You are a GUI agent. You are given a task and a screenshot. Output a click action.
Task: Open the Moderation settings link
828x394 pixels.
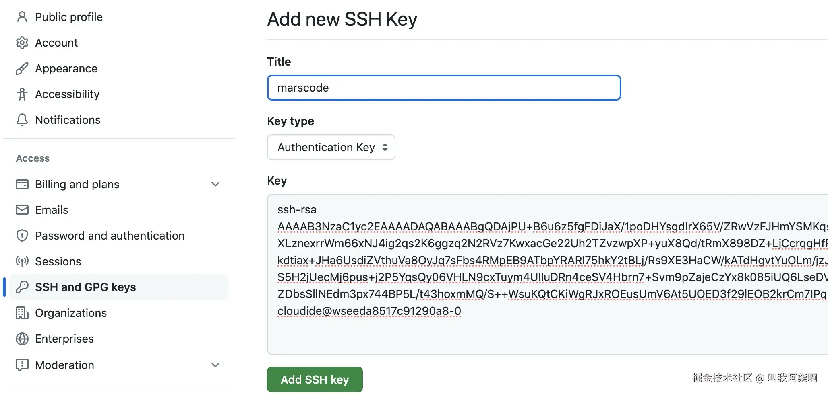(x=64, y=365)
